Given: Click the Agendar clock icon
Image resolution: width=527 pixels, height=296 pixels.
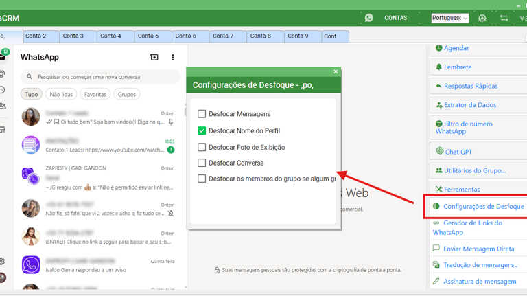Looking at the screenshot, I should click(x=438, y=48).
